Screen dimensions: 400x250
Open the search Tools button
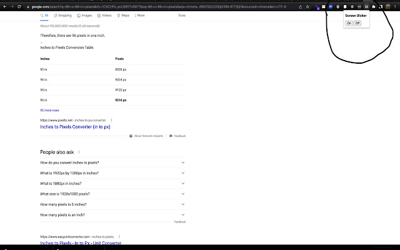(x=182, y=16)
